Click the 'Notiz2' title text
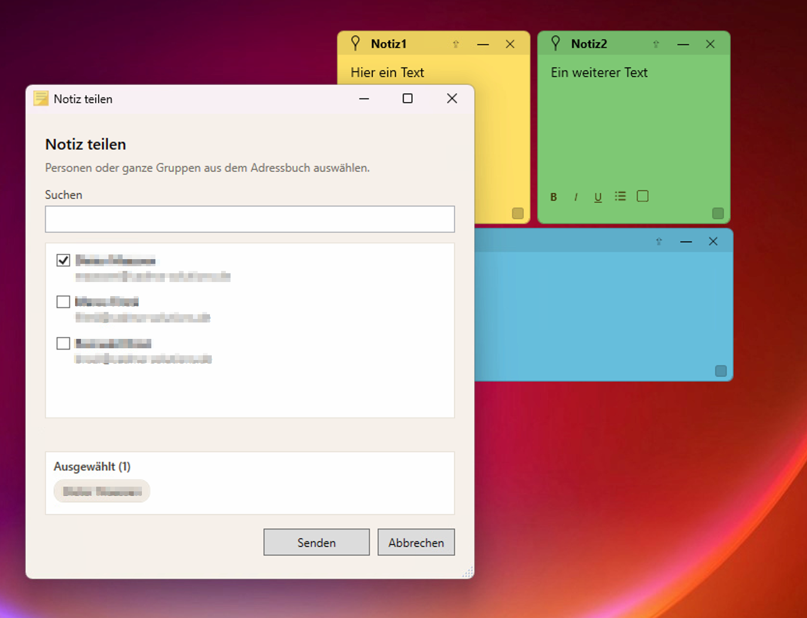The height and width of the screenshot is (618, 807). 589,44
